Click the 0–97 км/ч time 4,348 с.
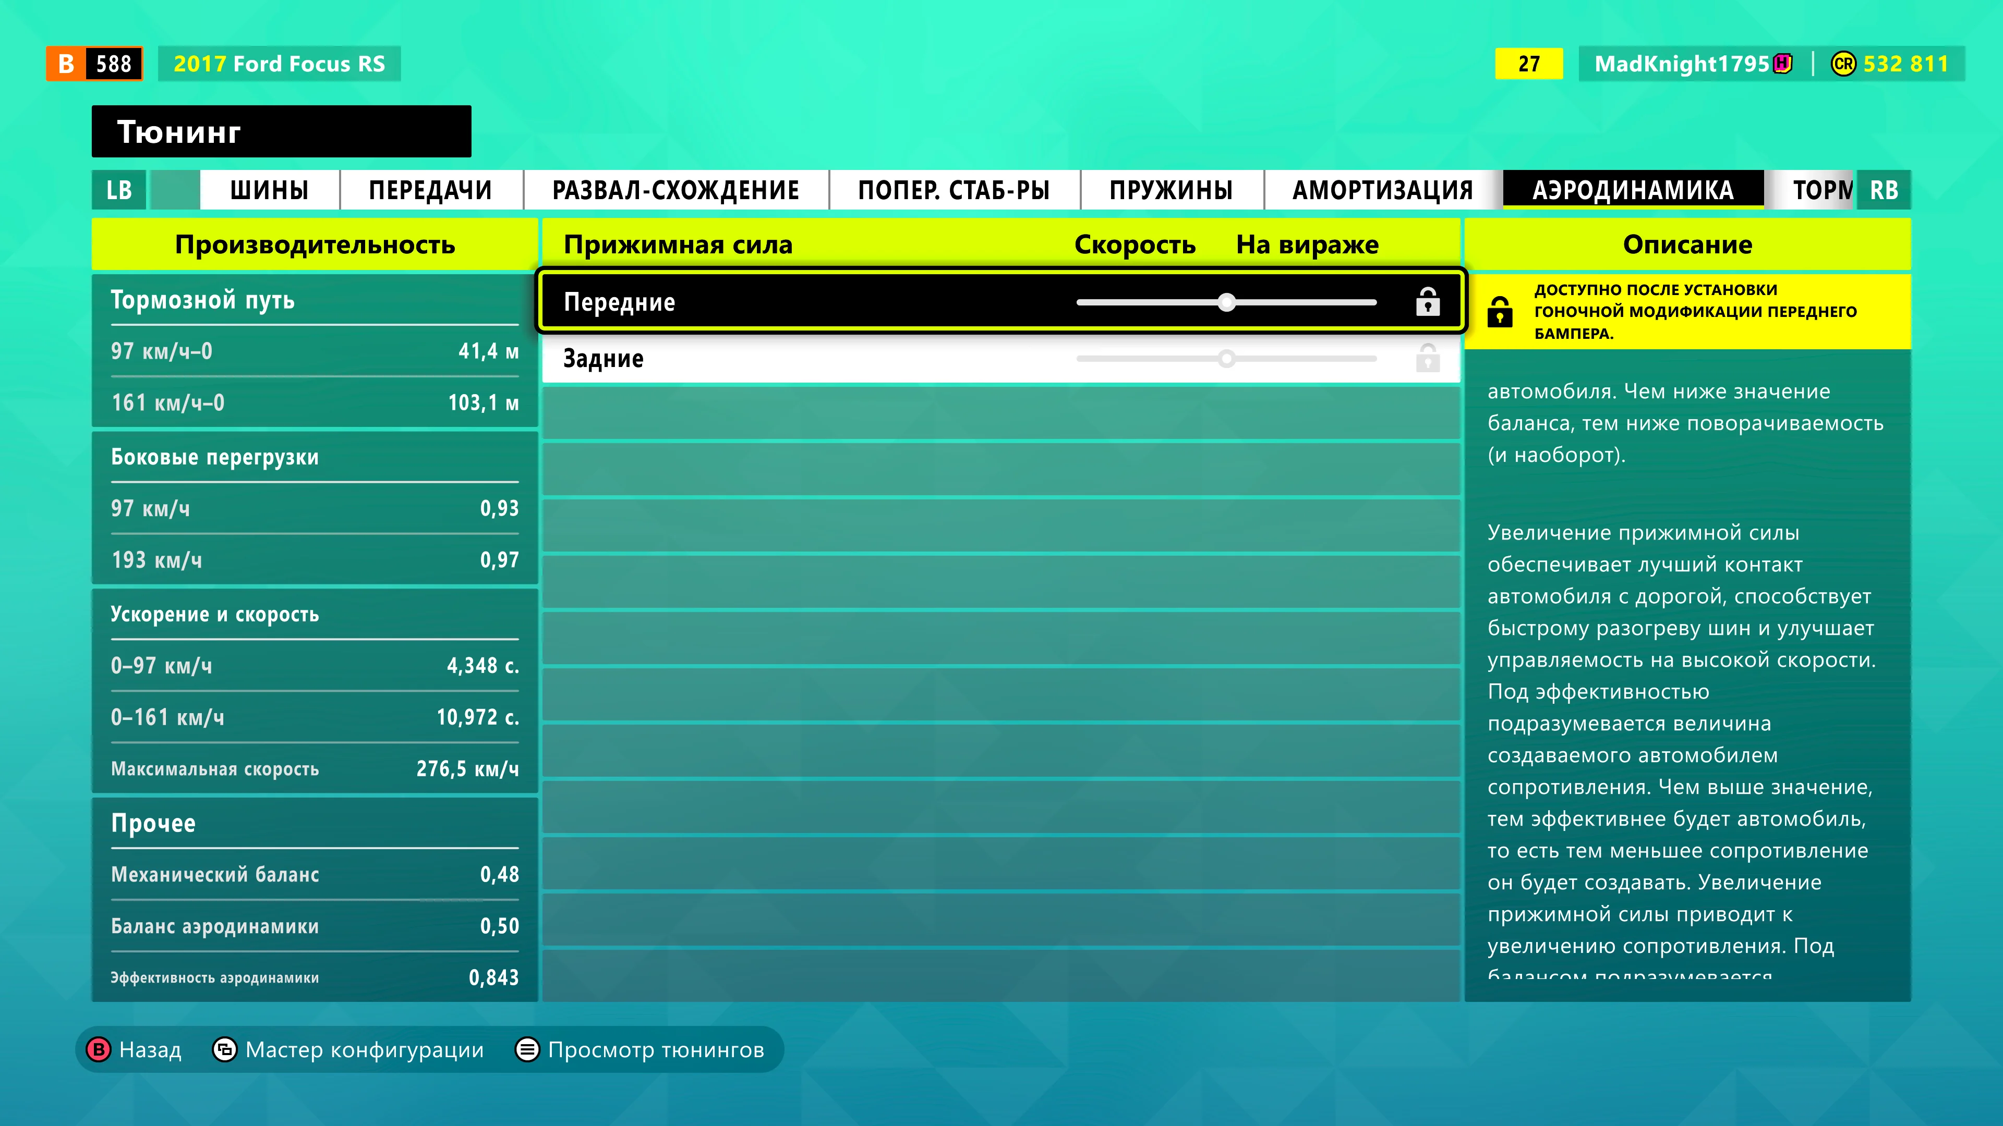 tap(483, 665)
